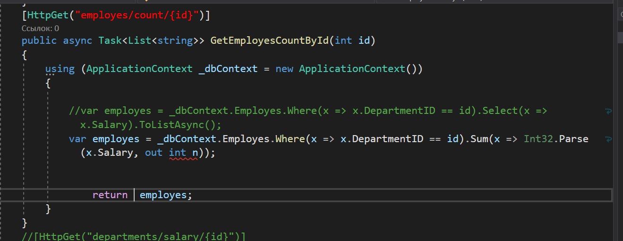Click the out keyword

(x=154, y=153)
